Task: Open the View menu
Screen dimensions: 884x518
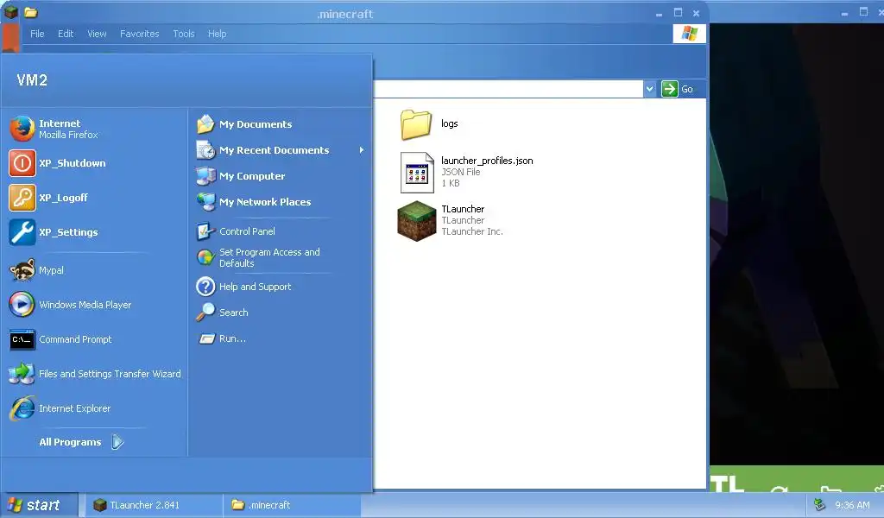Action: click(97, 34)
